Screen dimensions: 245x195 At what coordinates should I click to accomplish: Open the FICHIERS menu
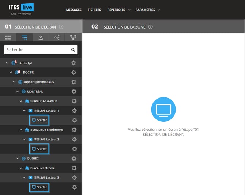(94, 10)
